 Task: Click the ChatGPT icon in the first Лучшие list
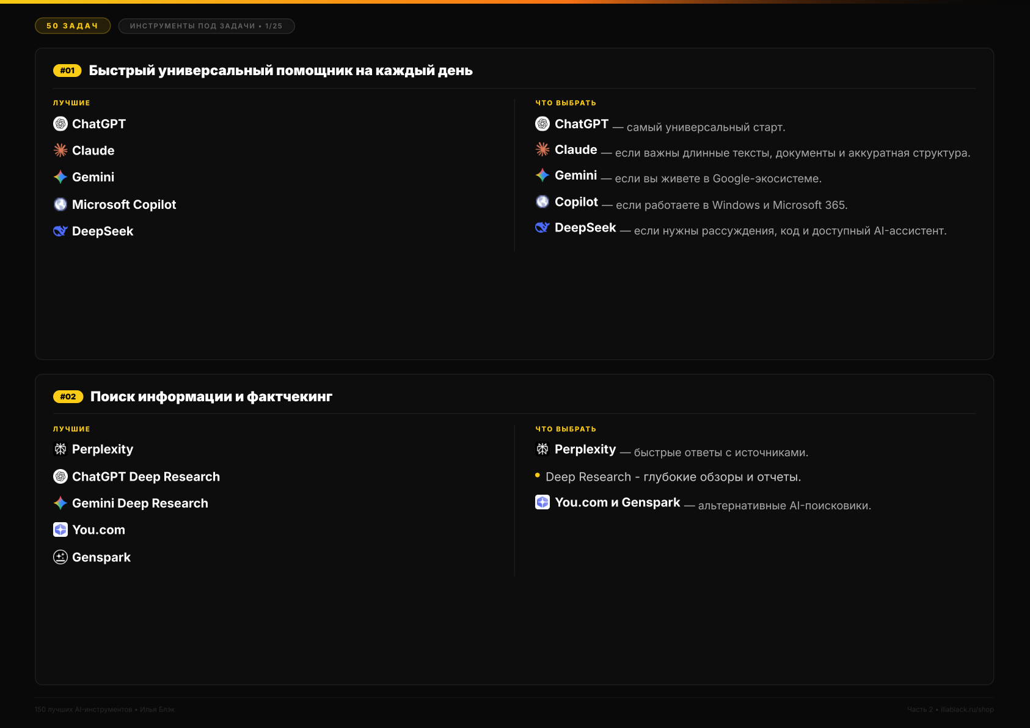click(60, 124)
